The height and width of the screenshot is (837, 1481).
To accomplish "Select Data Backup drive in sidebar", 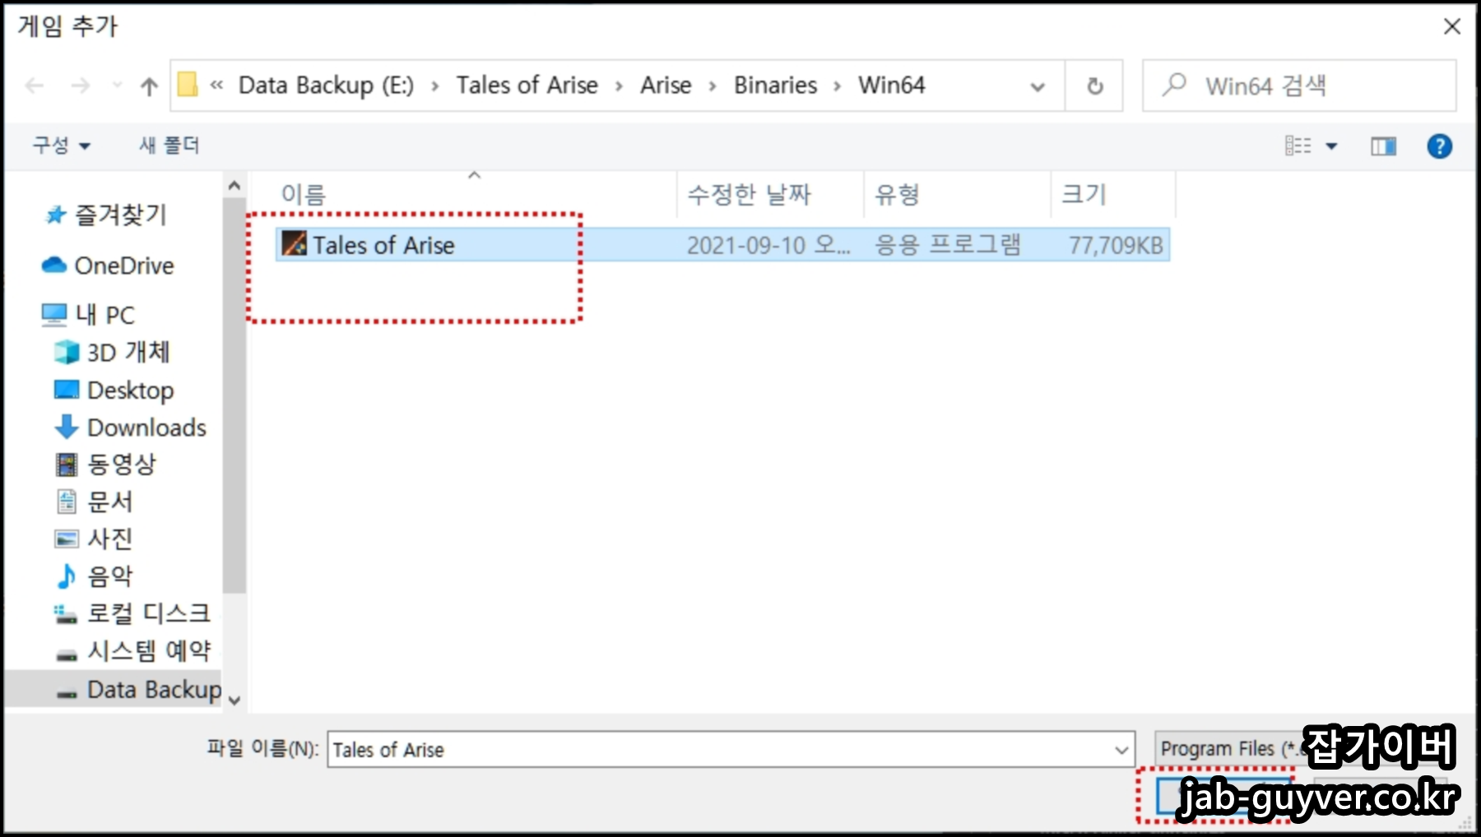I will [114, 689].
